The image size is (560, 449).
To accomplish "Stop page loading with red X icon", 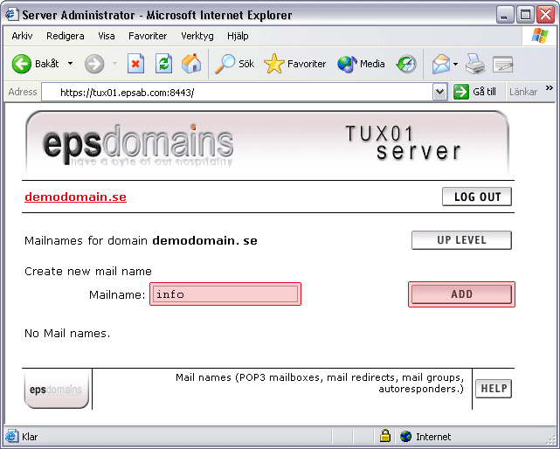I will pyautogui.click(x=135, y=64).
